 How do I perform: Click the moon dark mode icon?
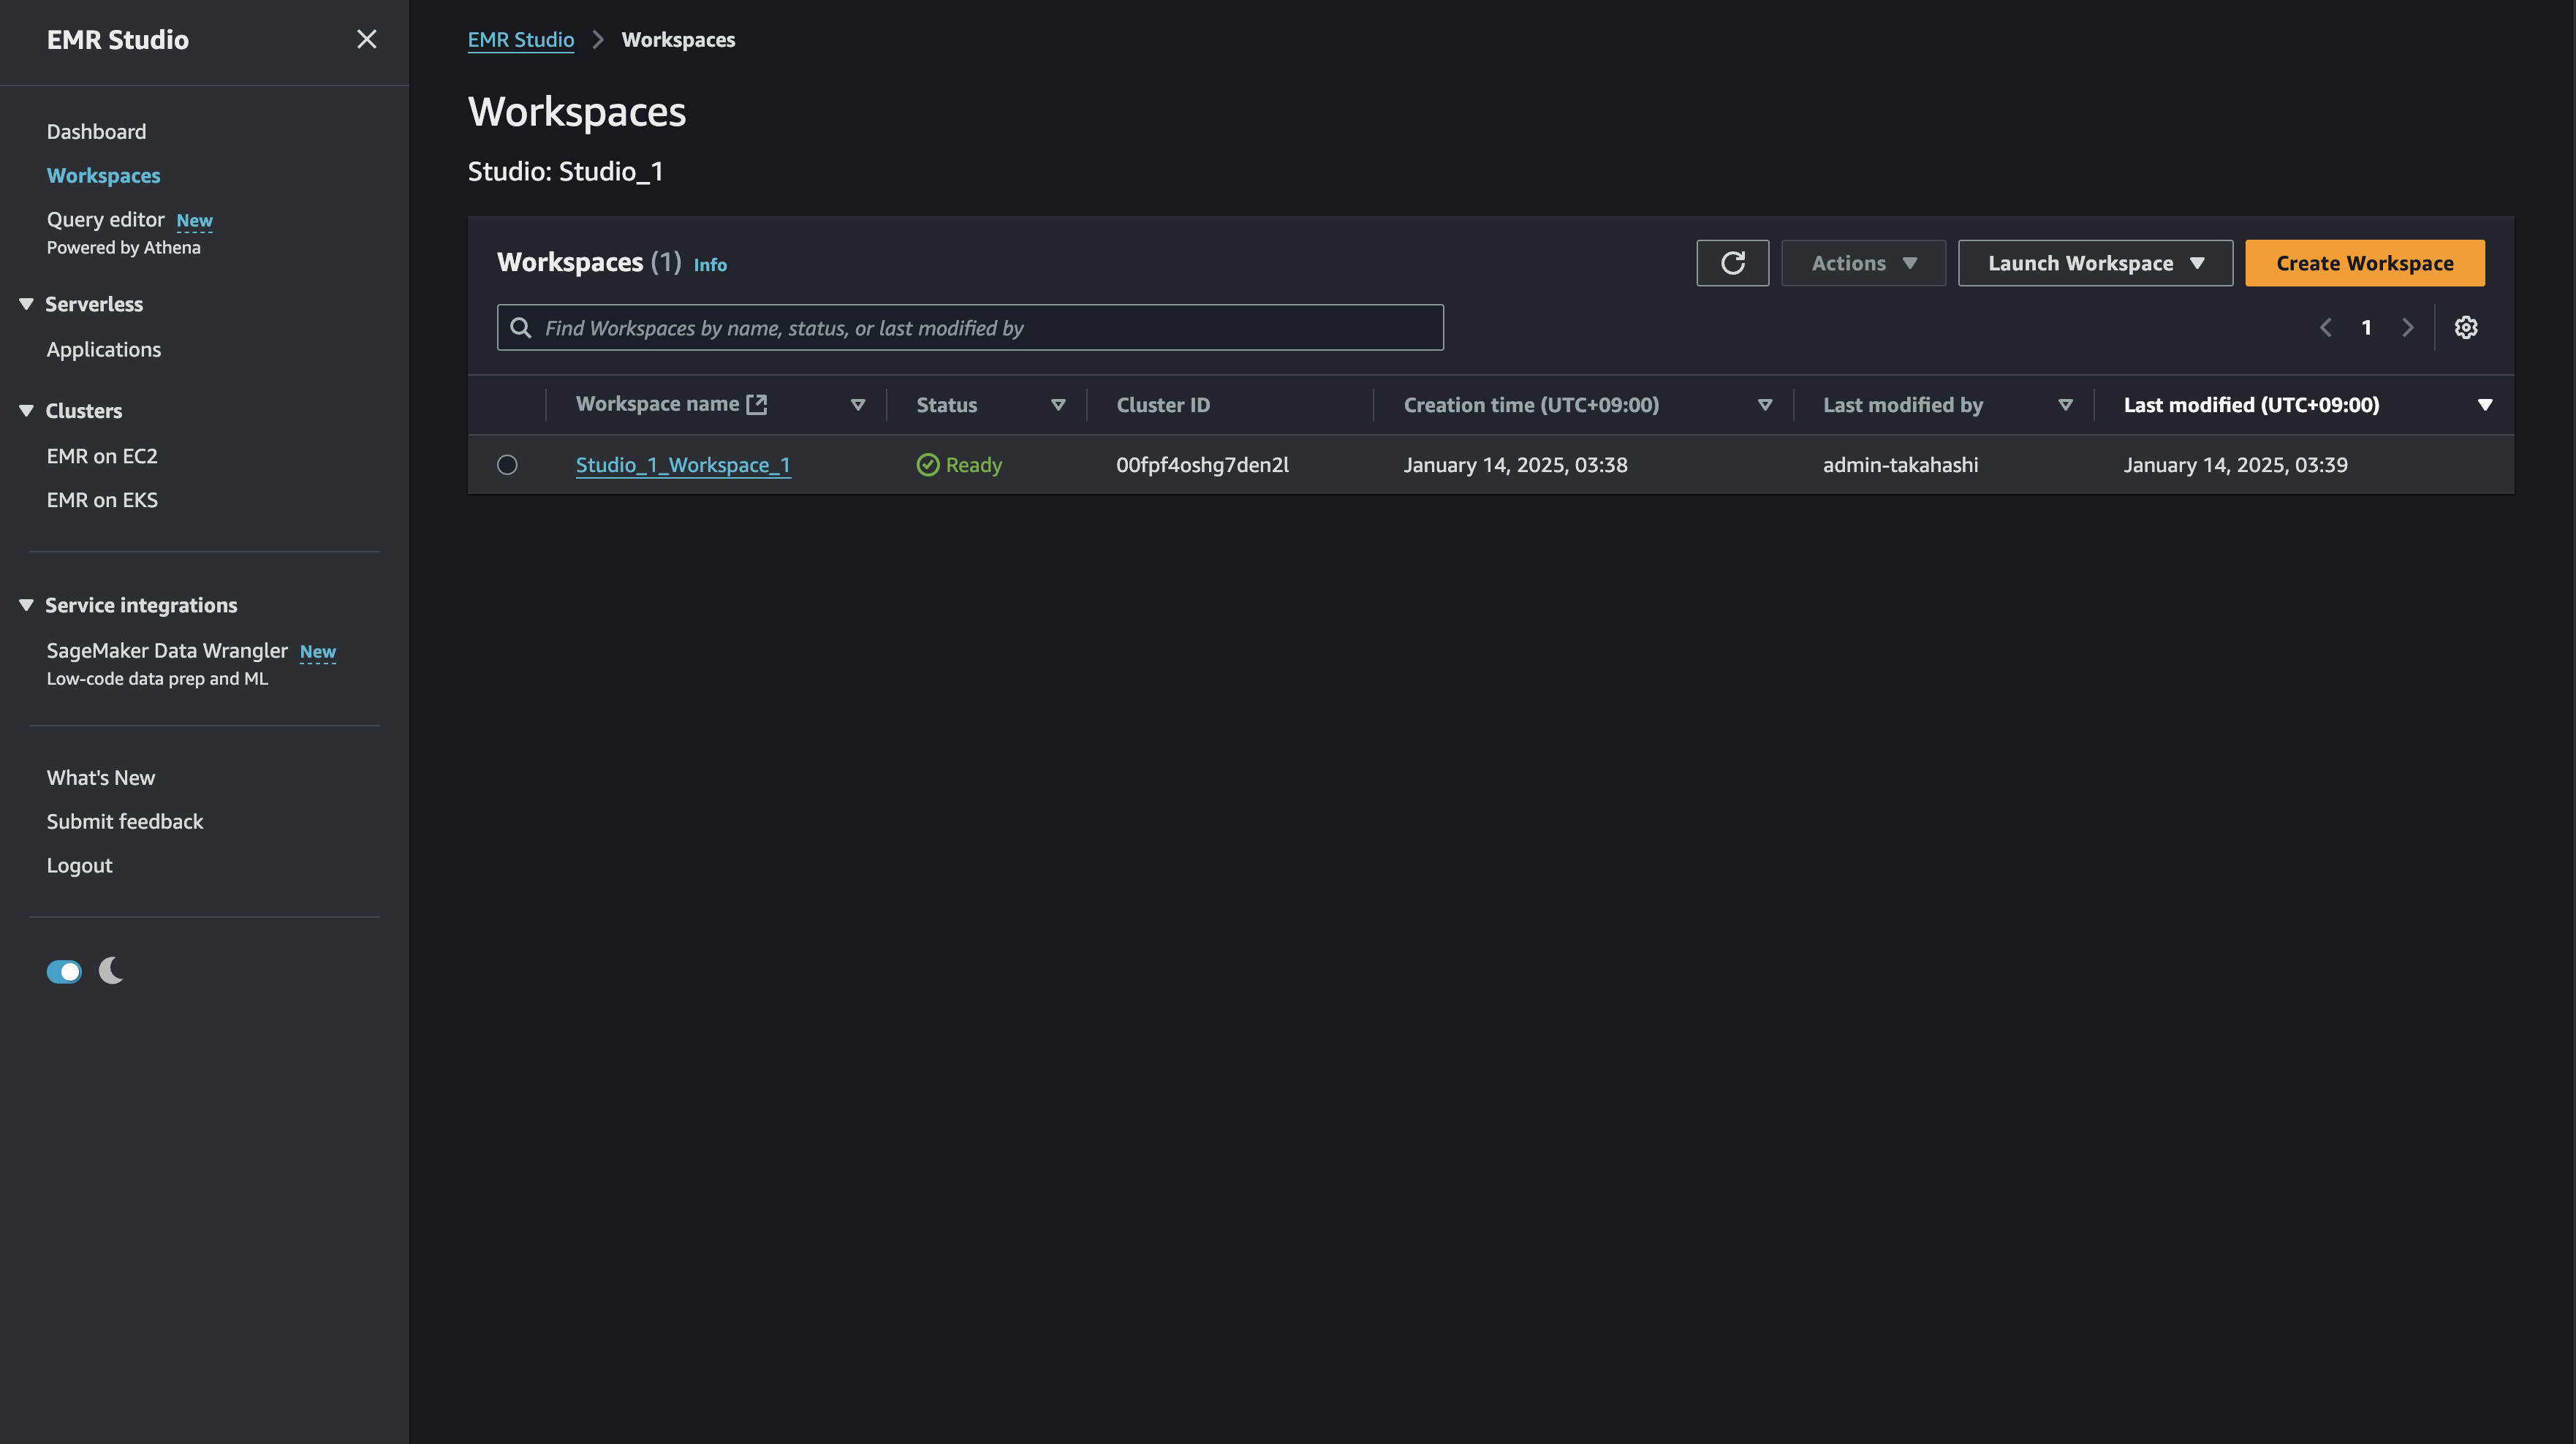tap(111, 970)
